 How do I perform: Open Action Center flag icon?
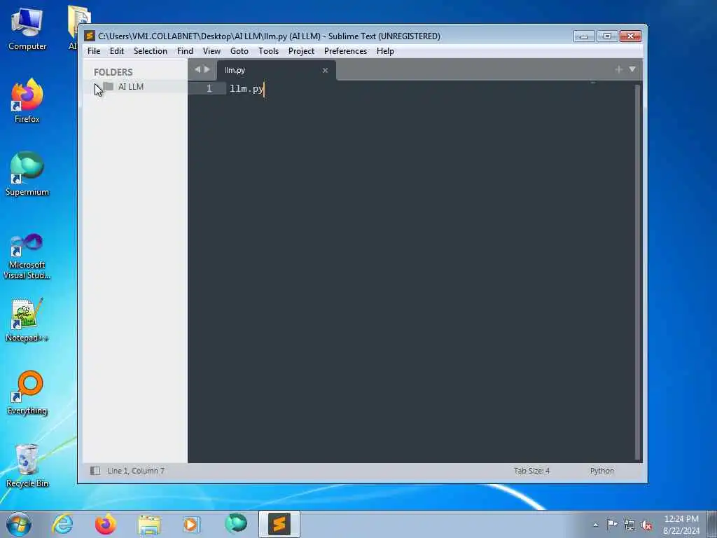612,524
